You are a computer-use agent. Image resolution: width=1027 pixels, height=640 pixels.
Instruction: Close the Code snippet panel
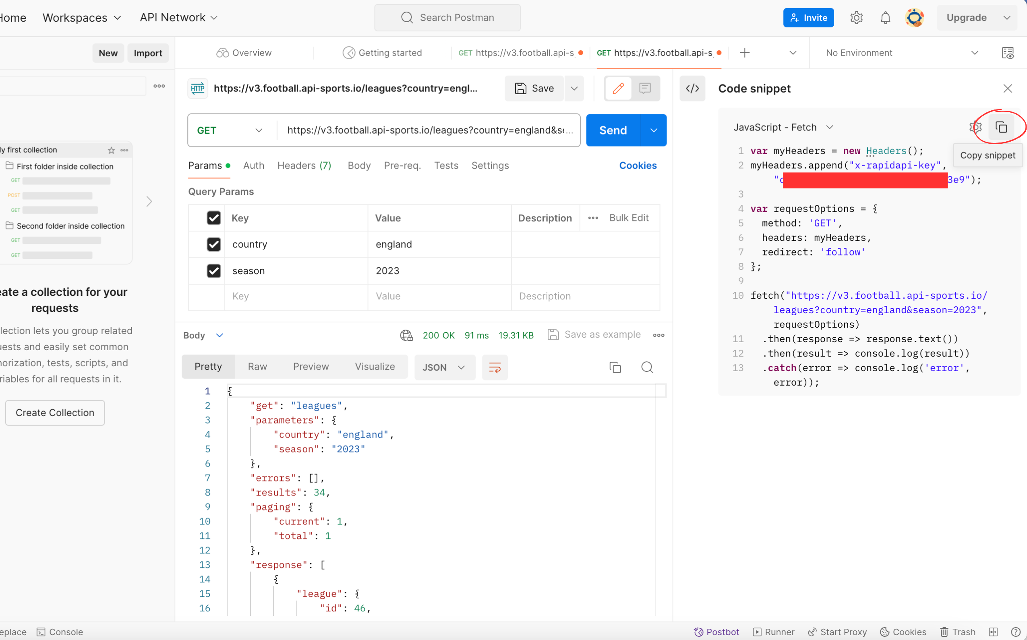1008,89
